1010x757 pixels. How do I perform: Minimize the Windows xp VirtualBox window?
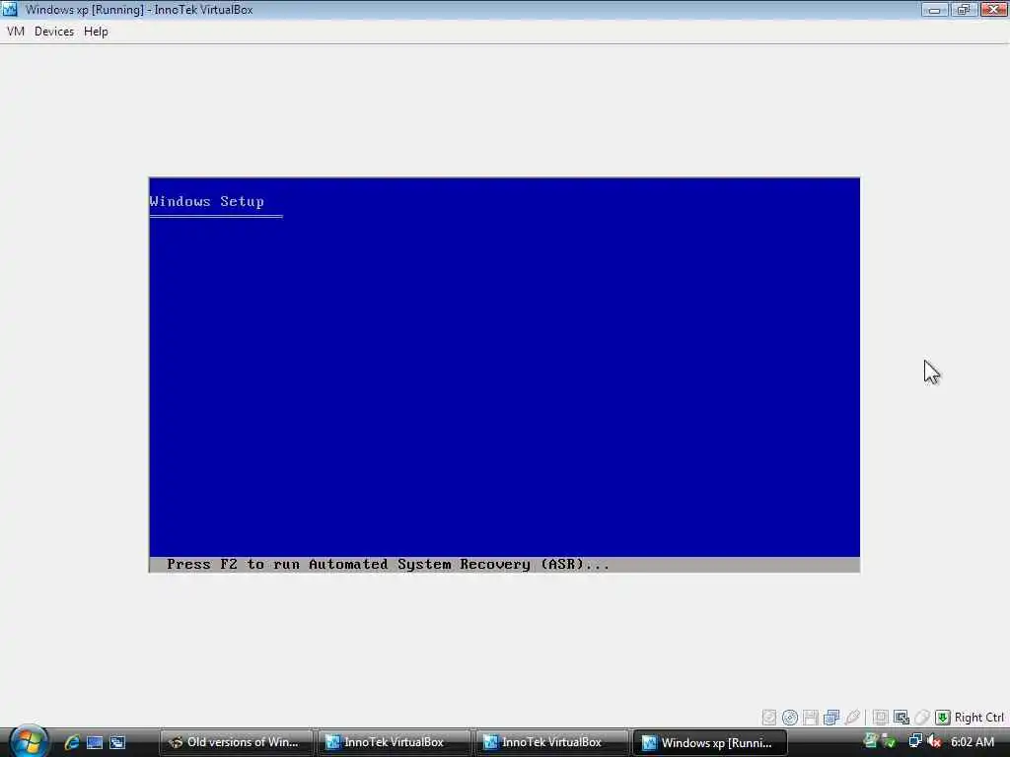pyautogui.click(x=934, y=10)
